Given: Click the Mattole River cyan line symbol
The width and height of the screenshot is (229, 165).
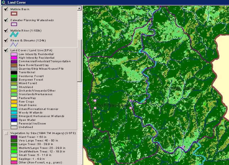Looking at the screenshot, I should (14, 35).
